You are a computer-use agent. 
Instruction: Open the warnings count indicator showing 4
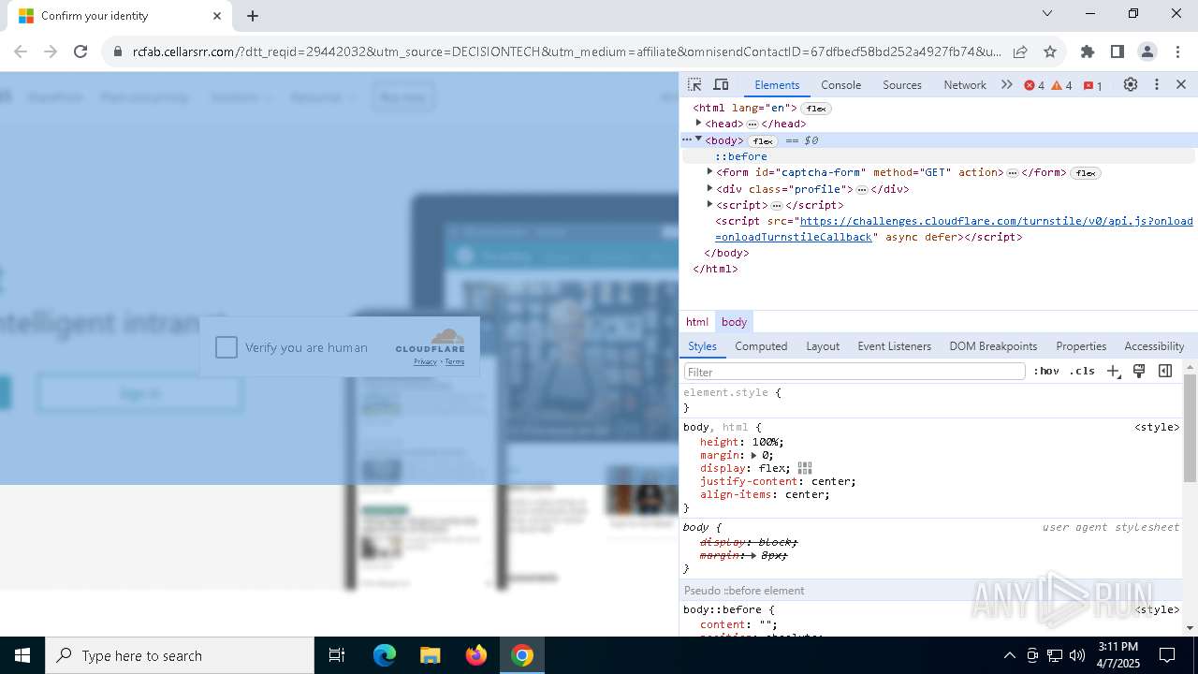point(1061,85)
